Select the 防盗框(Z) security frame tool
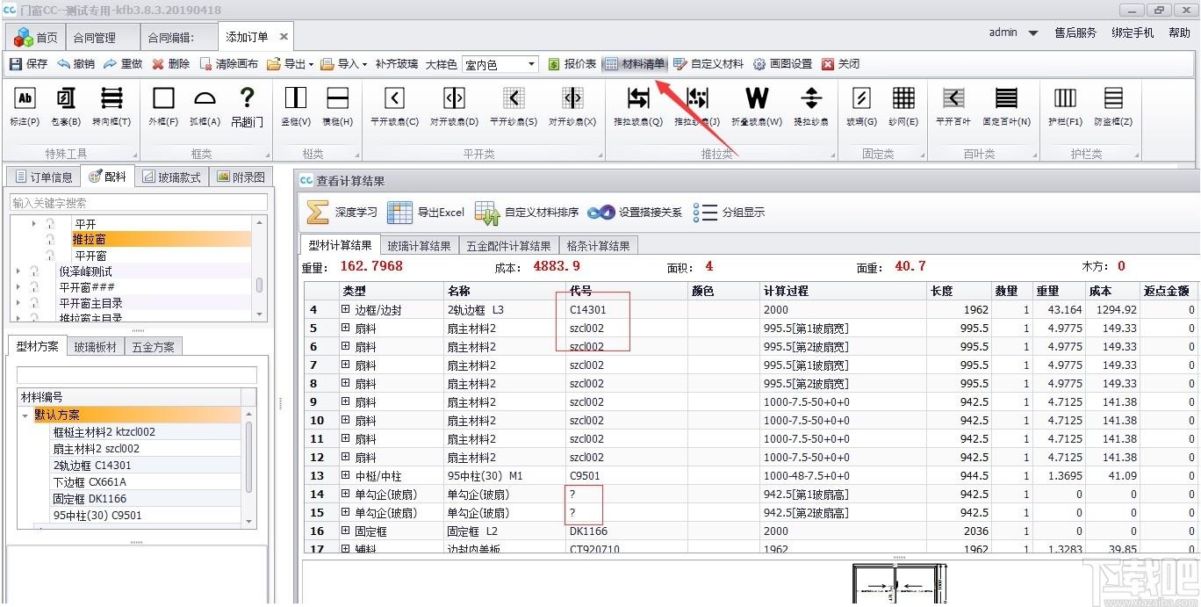Screen dimensions: 1201x607 click(1113, 107)
